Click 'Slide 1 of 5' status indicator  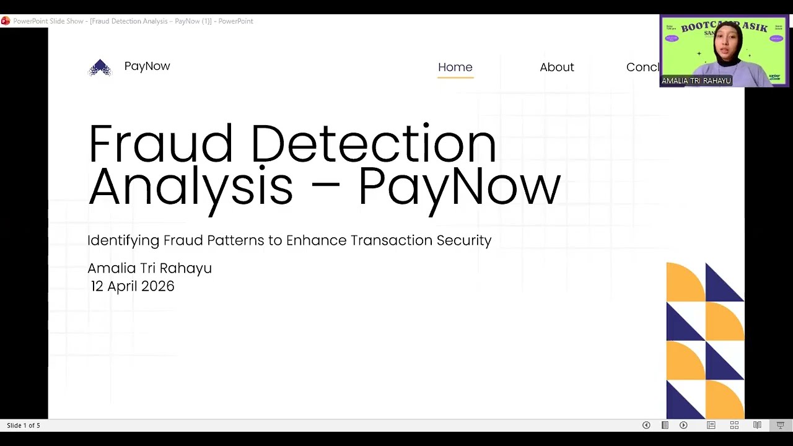click(x=24, y=426)
